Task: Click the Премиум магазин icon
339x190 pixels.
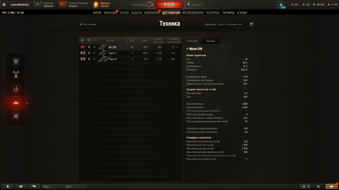Action: point(96,5)
